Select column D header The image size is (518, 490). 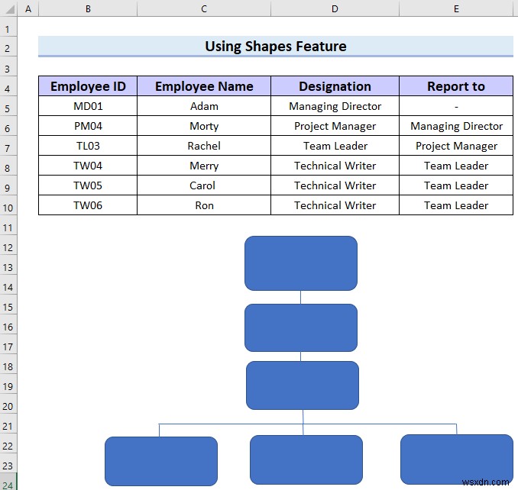tap(335, 8)
